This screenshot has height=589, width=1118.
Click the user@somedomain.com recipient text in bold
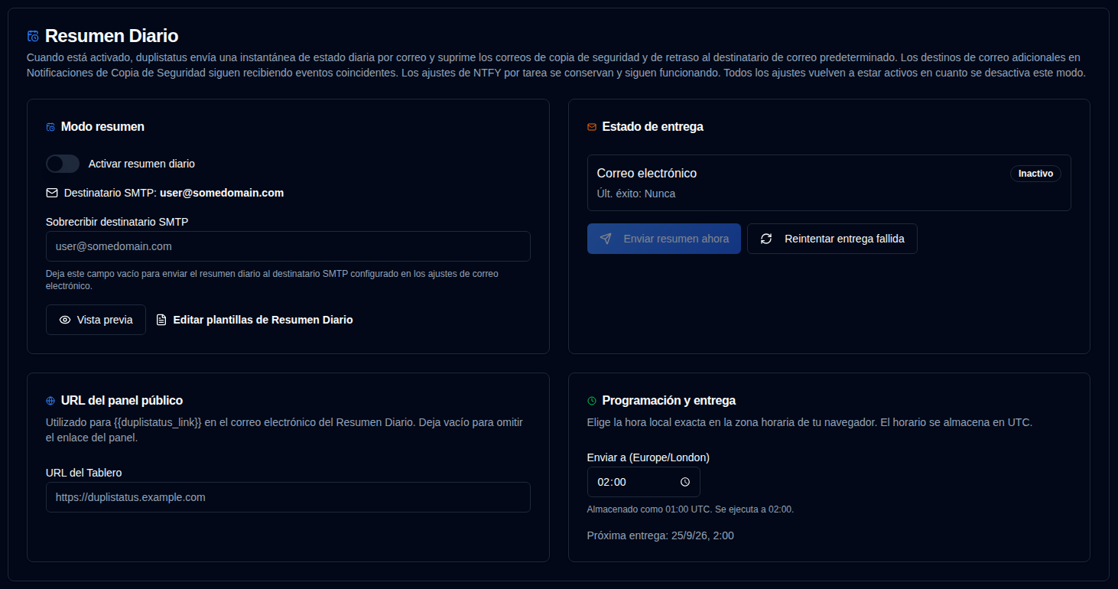(222, 193)
